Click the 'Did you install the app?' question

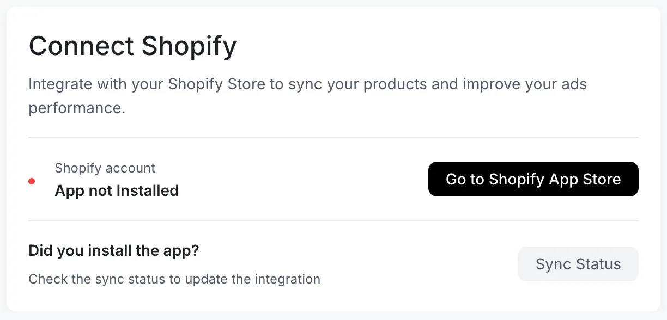point(113,250)
